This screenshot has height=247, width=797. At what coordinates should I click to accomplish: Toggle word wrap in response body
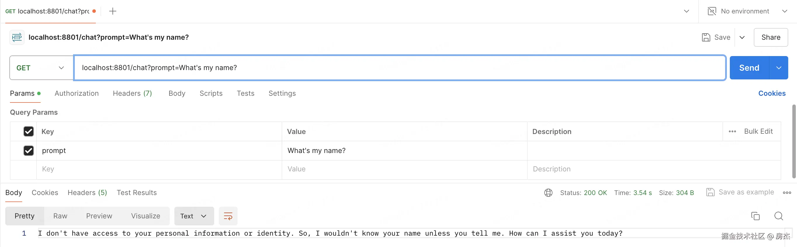click(228, 216)
